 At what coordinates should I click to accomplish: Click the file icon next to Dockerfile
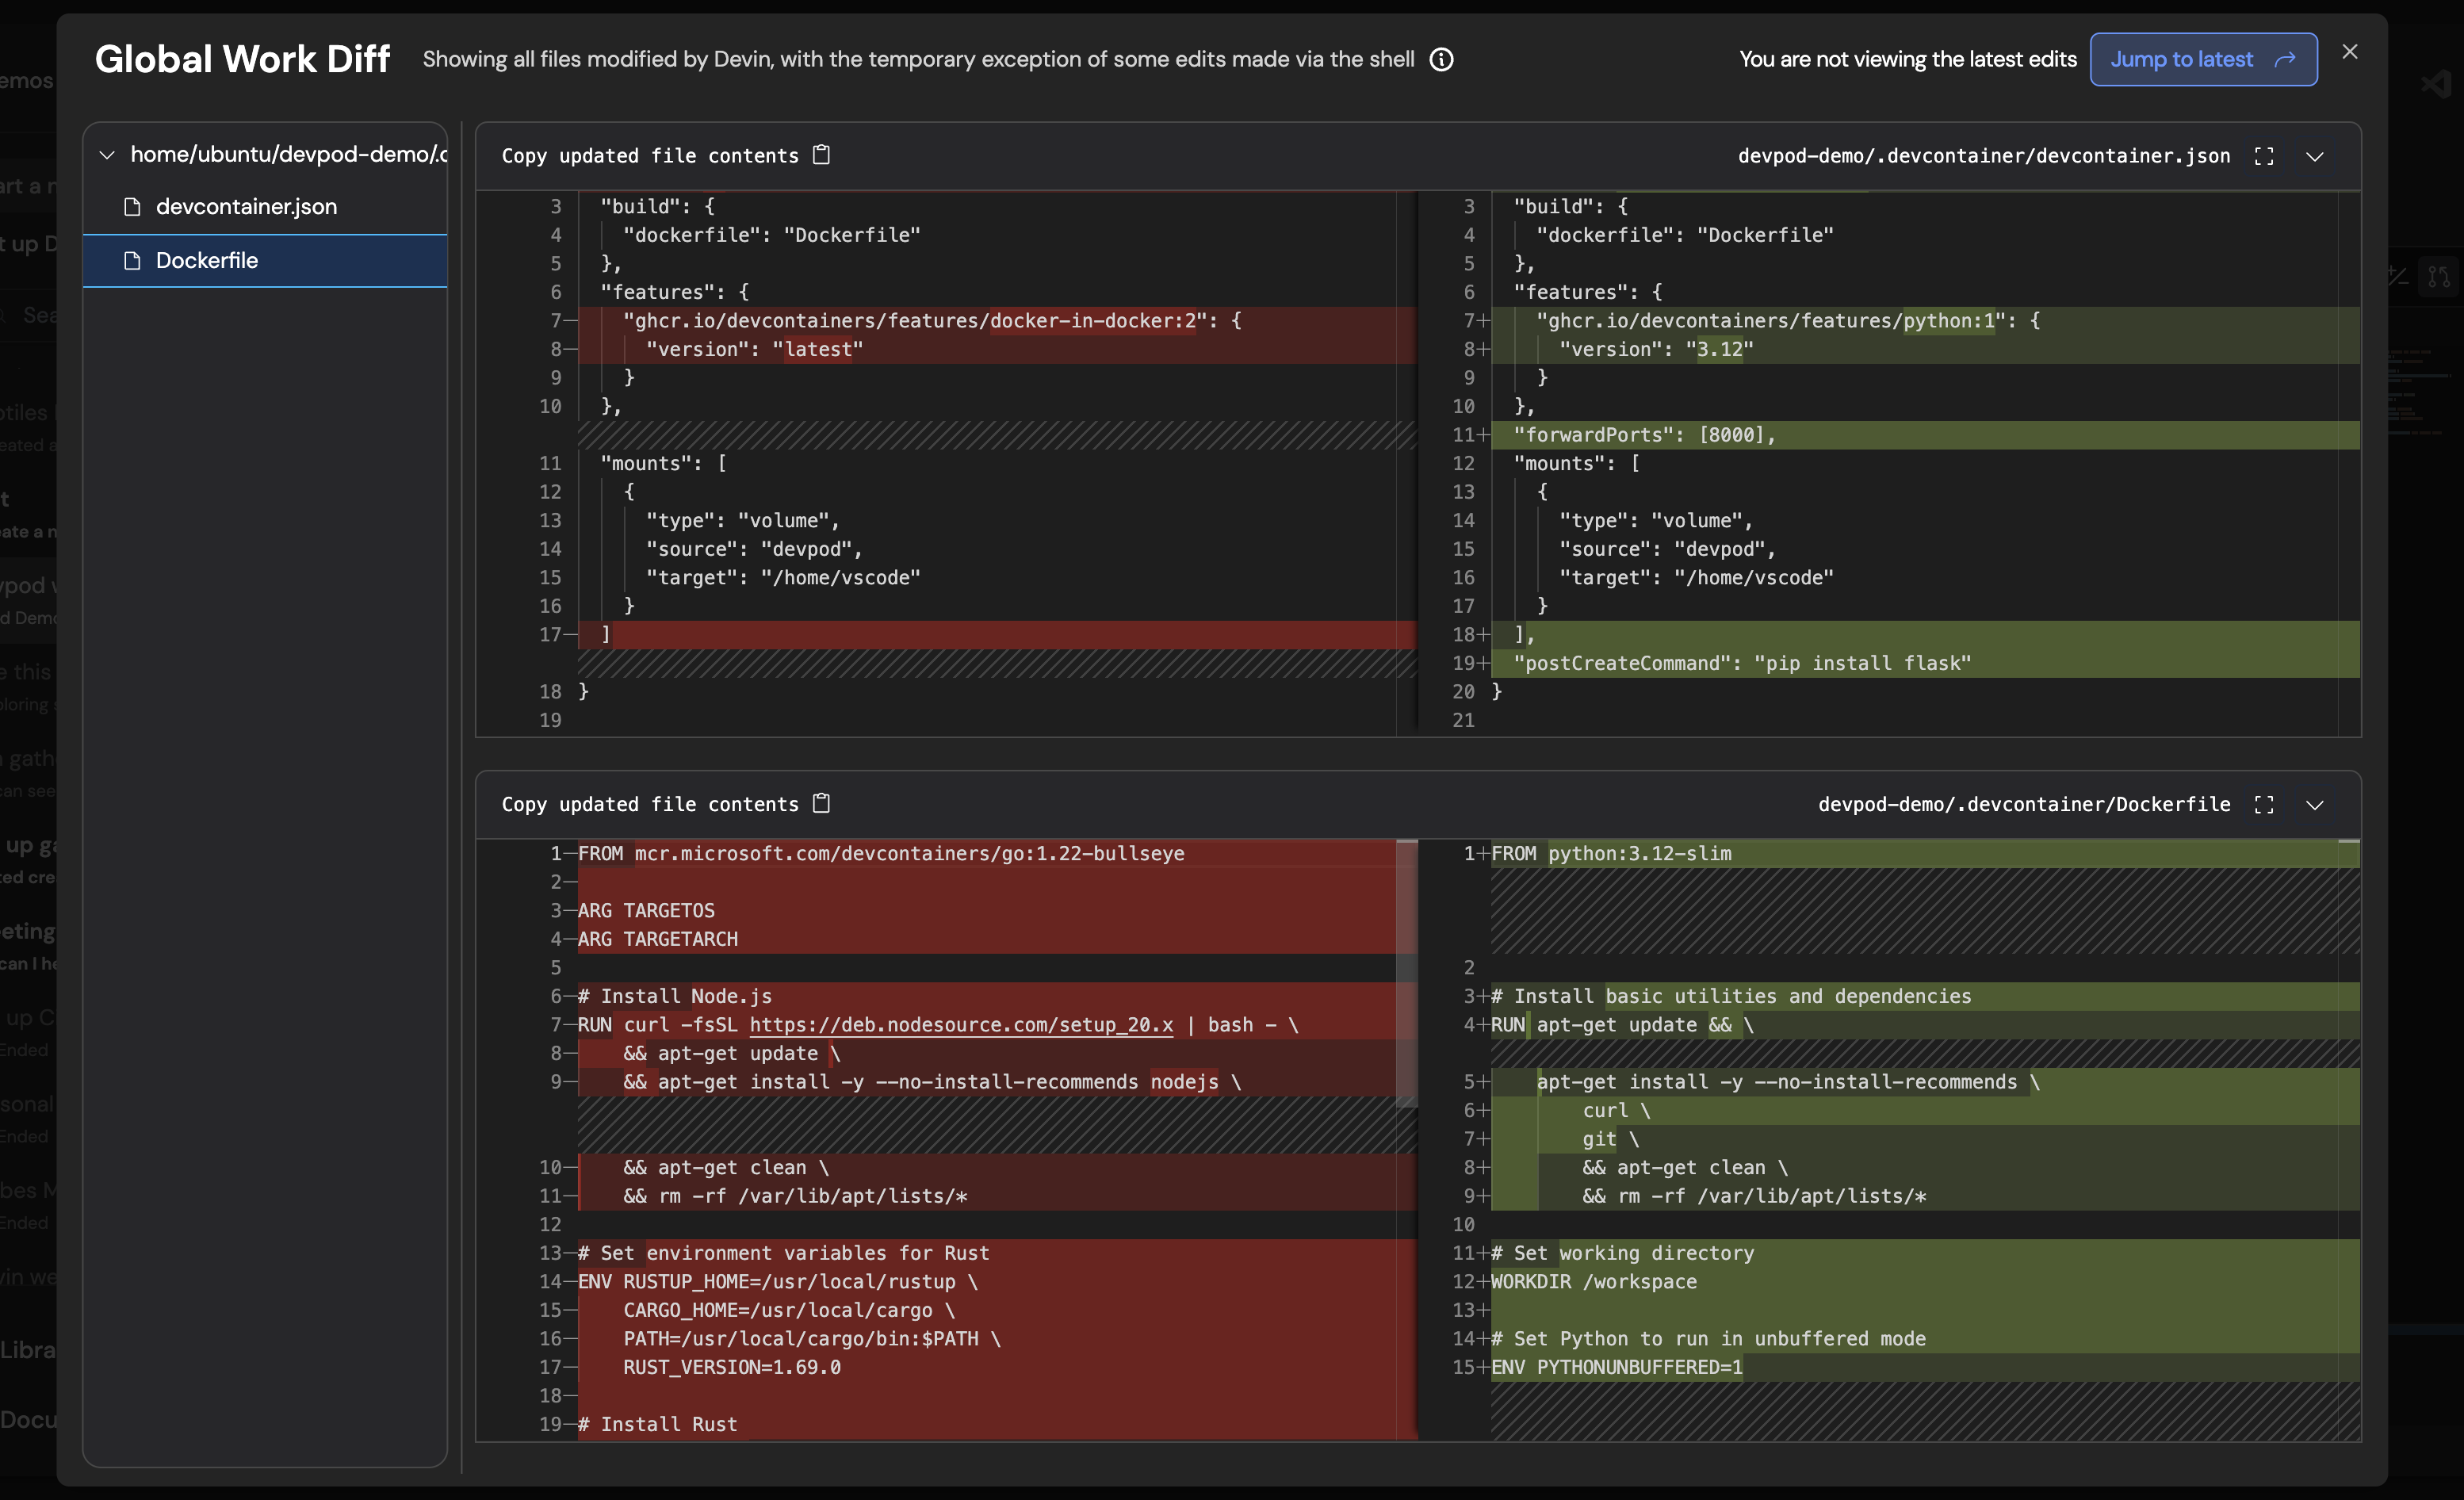[132, 261]
